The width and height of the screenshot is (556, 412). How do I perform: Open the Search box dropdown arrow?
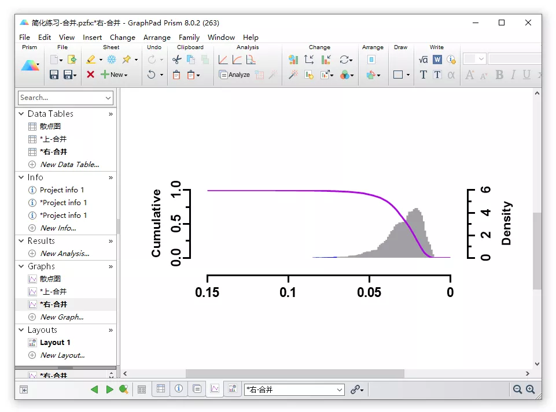click(x=108, y=98)
